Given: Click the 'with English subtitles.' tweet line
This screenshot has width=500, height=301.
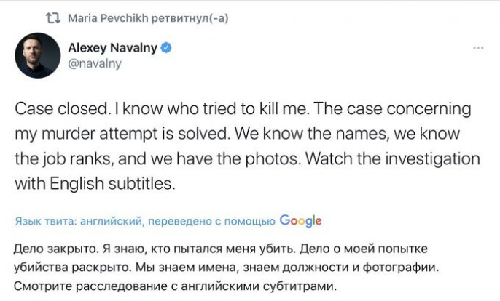Looking at the screenshot, I should 95,183.
